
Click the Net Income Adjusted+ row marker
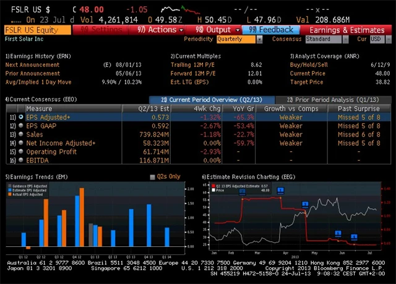click(21, 143)
